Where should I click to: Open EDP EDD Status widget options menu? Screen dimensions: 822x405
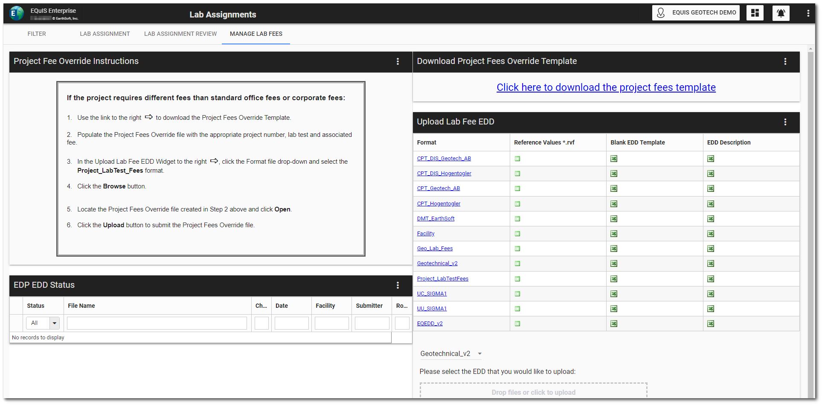[x=398, y=285]
